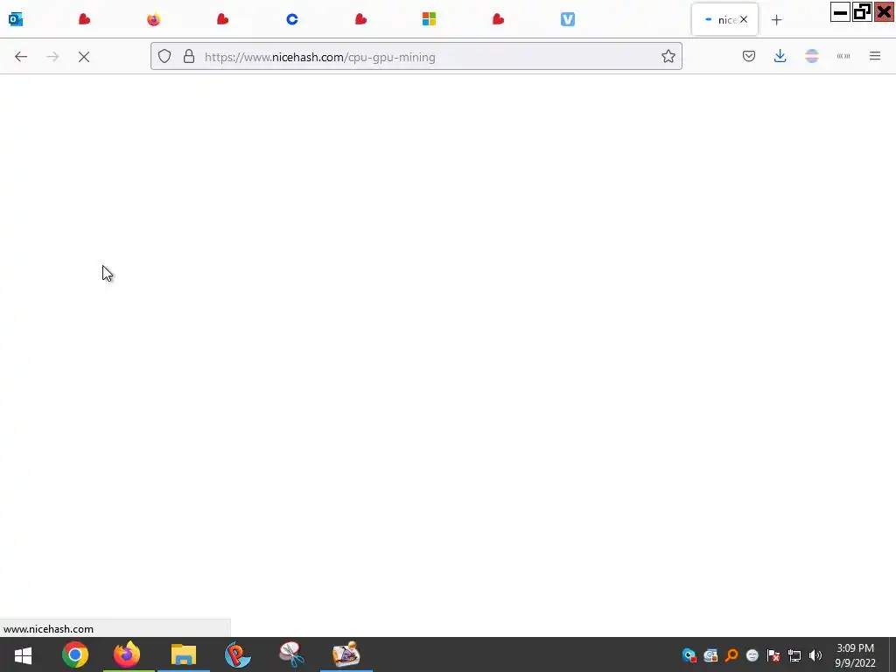Open the volume speaker tray icon
896x672 pixels.
pyautogui.click(x=815, y=655)
